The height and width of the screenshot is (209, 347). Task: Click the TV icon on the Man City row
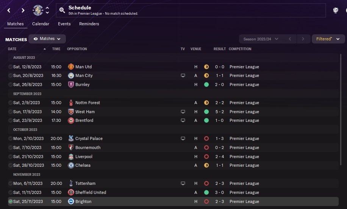tap(183, 76)
